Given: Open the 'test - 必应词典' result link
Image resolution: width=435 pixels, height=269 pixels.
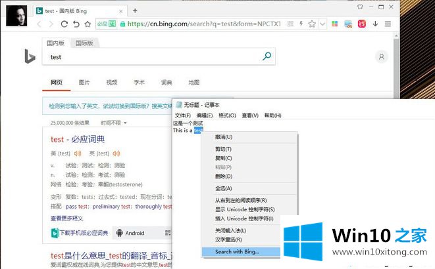Looking at the screenshot, I should 78,139.
